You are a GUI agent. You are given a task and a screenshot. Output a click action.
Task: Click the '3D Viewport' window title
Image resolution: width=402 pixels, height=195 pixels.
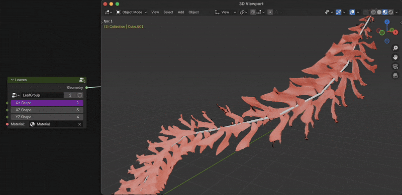point(251,4)
